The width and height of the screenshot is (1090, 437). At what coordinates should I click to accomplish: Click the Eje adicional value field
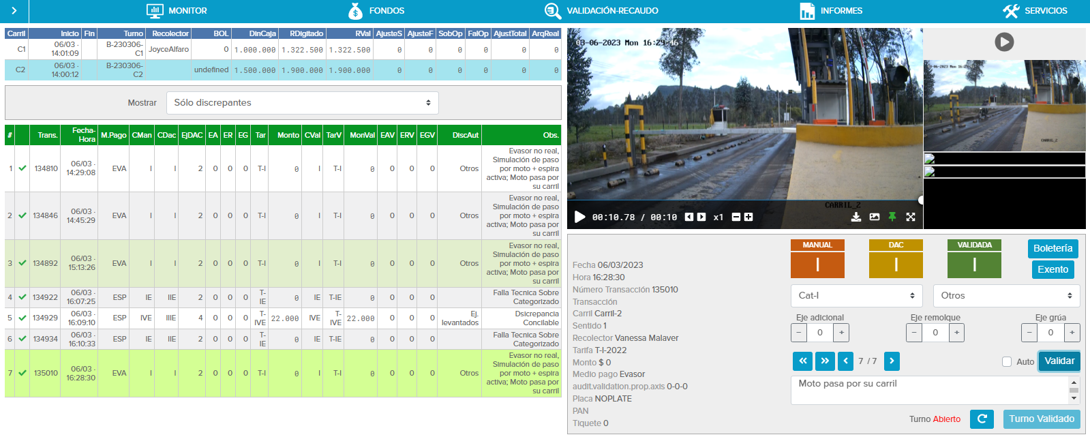point(820,333)
